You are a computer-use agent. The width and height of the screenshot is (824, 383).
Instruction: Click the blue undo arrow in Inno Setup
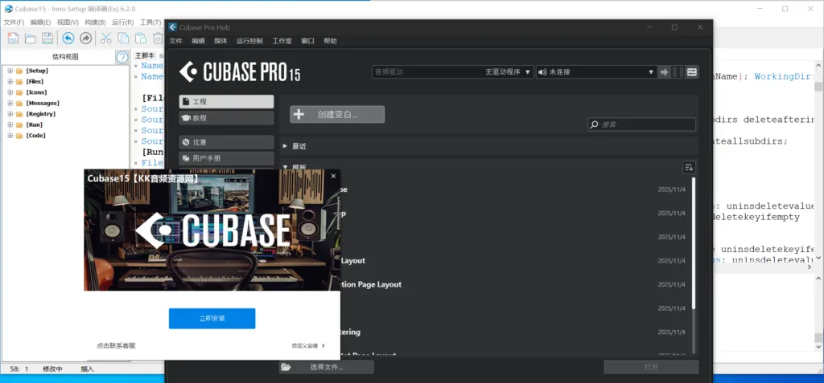68,38
